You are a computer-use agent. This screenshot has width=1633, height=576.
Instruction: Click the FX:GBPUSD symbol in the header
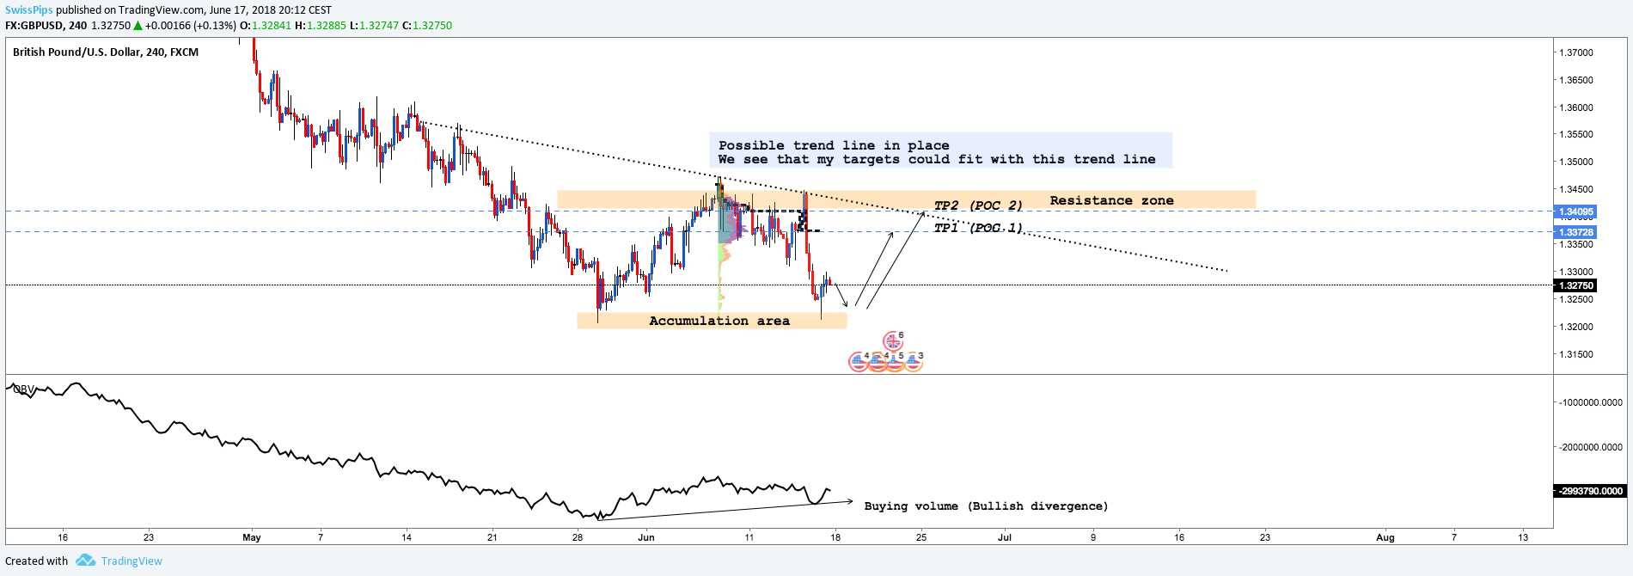coord(34,26)
